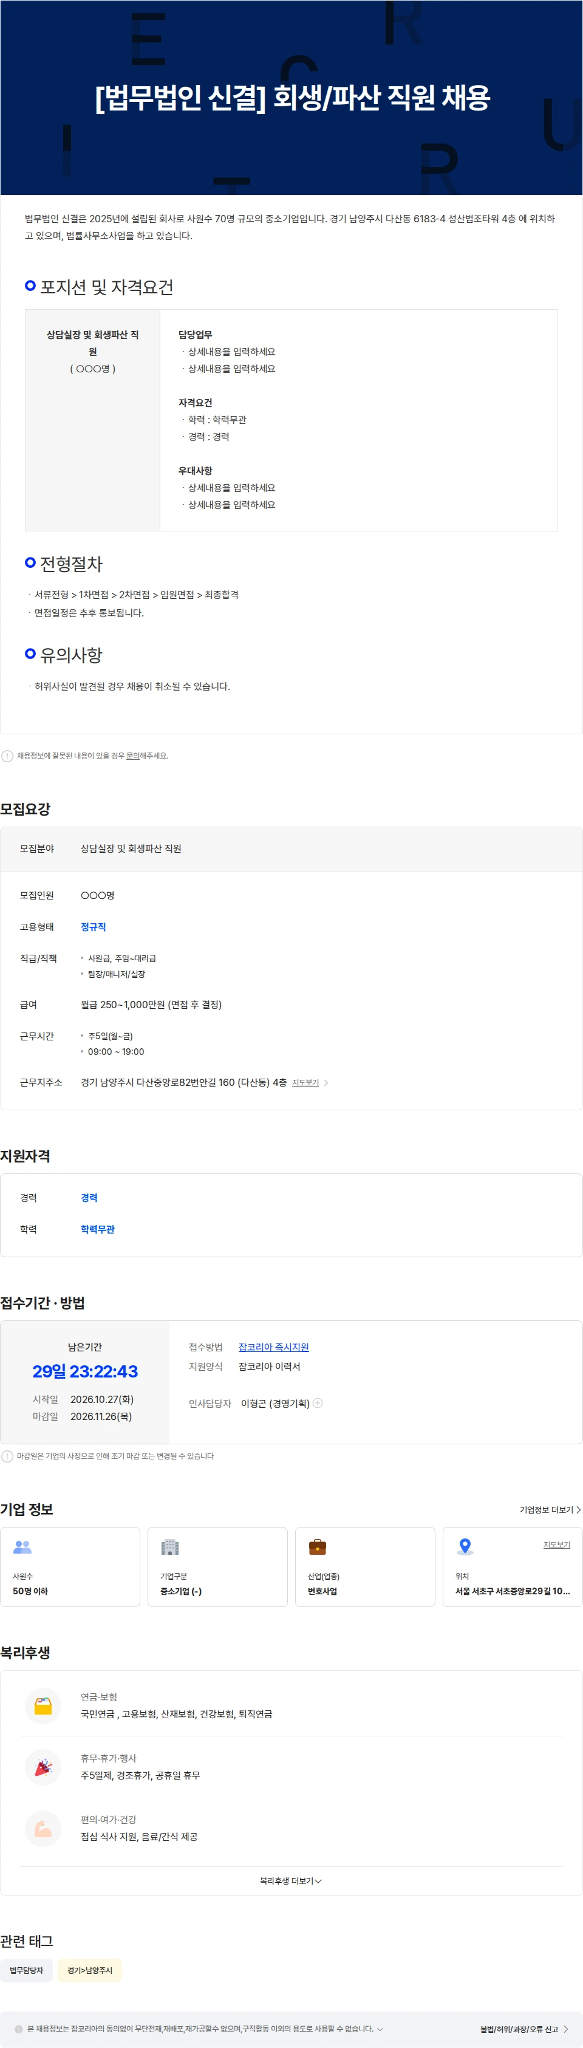Click the 월급 250~1,000만원 salary text
583x2048 pixels.
(151, 1005)
